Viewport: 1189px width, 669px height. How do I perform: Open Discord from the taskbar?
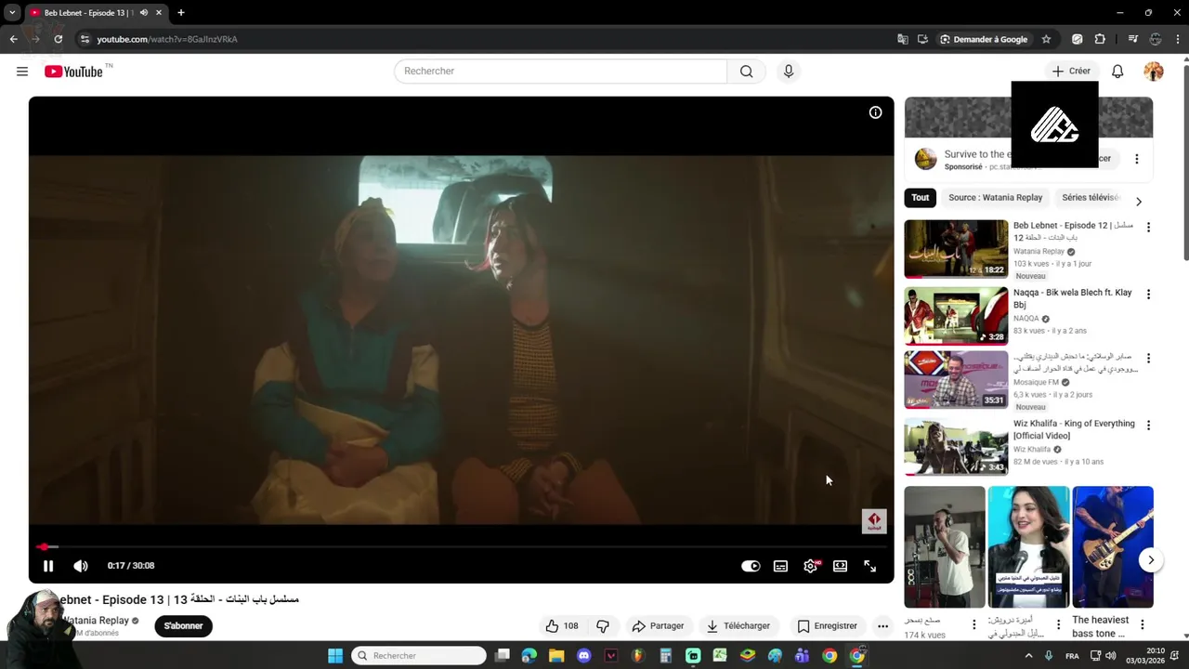(583, 656)
